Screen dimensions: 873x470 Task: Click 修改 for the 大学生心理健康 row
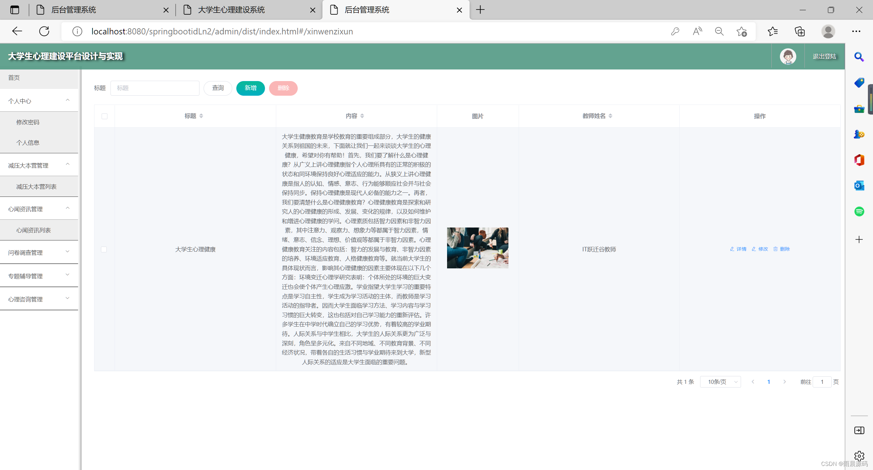pos(760,249)
